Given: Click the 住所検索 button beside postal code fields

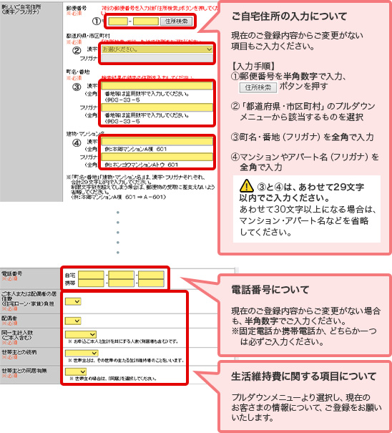Looking at the screenshot, I should (x=177, y=21).
